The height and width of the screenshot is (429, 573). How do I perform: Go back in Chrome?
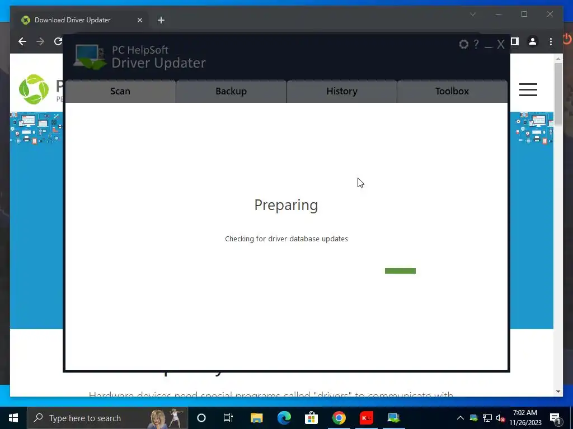coord(22,41)
